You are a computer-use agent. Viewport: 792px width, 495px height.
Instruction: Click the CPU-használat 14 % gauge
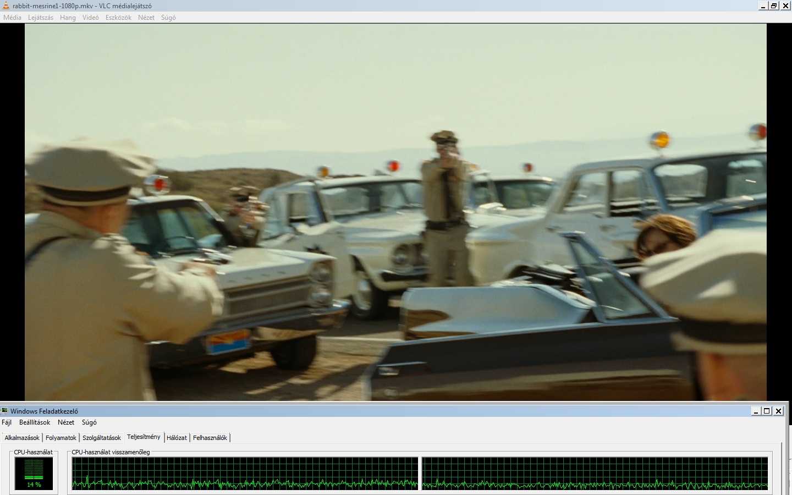[34, 474]
